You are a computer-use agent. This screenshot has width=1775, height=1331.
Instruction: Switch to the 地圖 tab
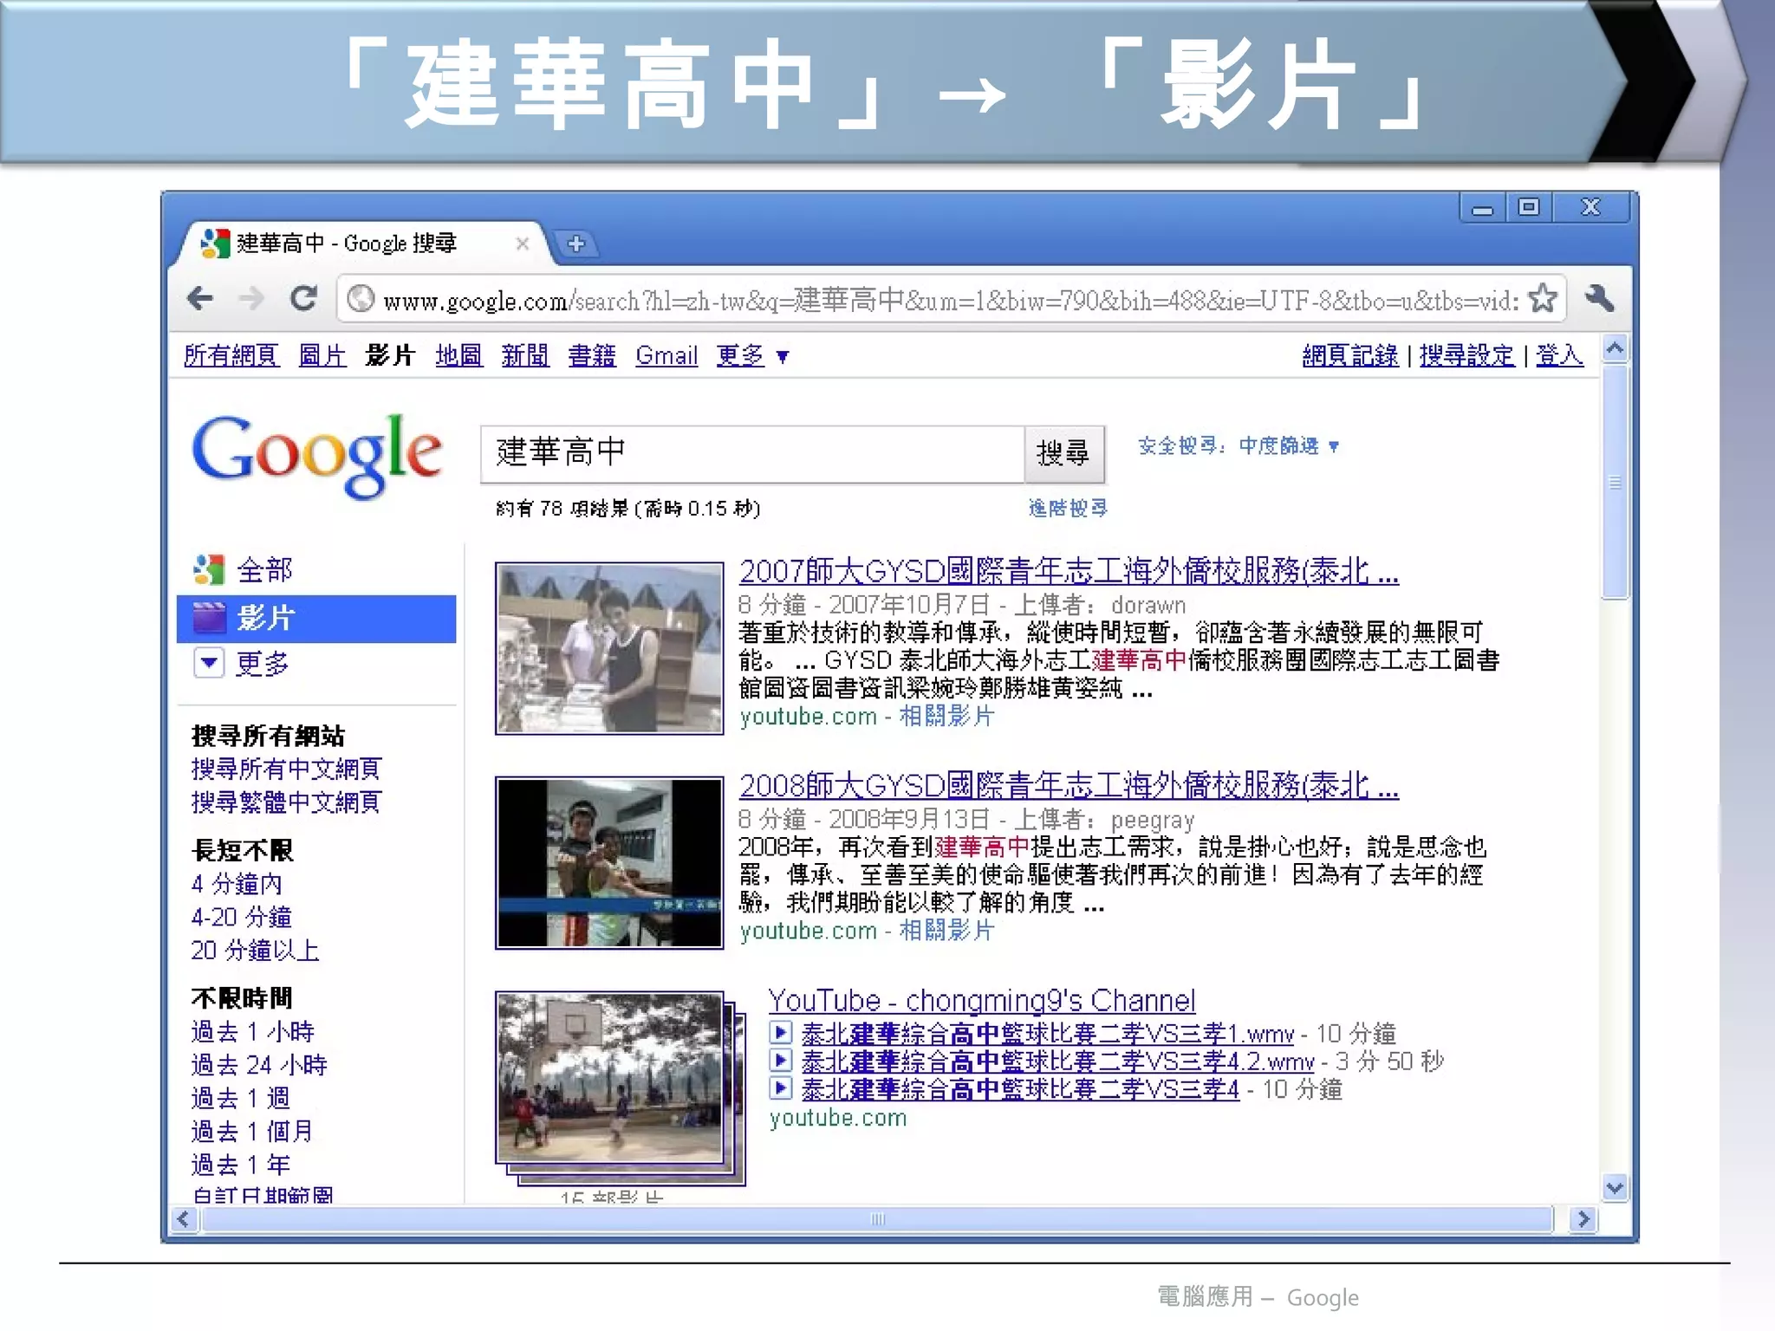coord(458,356)
